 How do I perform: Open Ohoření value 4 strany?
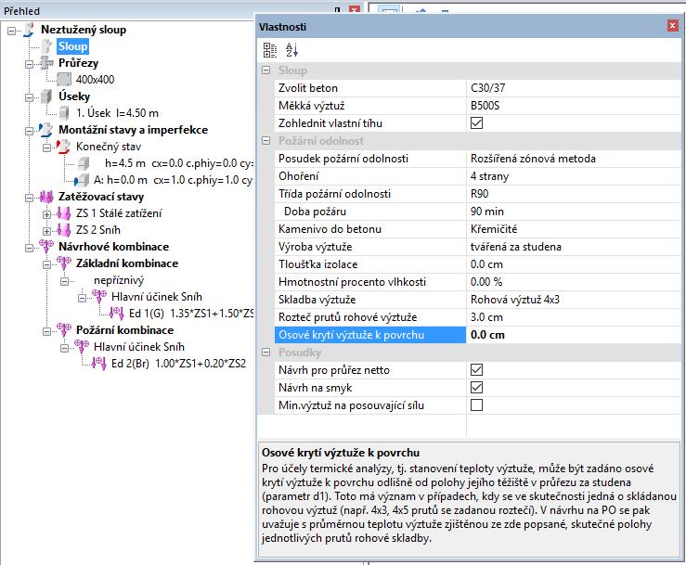tap(573, 176)
